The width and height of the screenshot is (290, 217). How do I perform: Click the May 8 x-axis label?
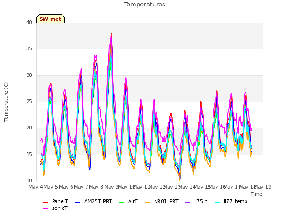[96, 187]
